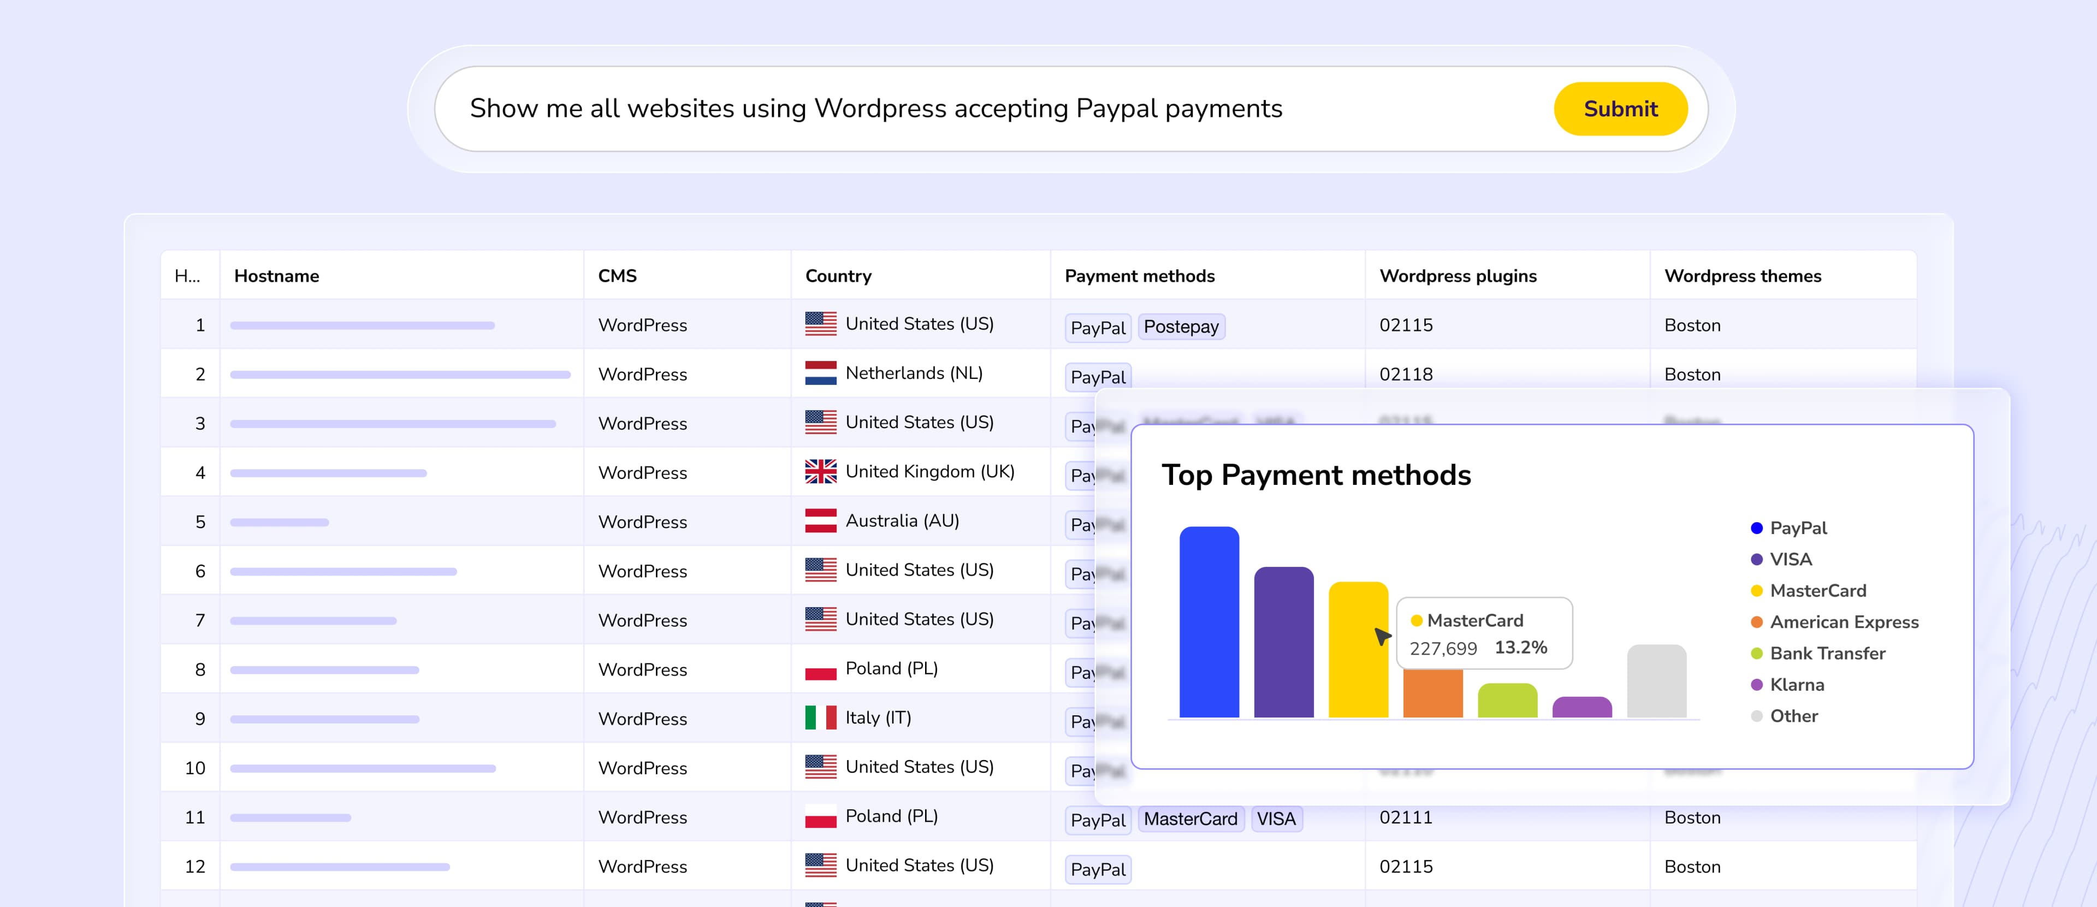Sort by the Hostname column header
This screenshot has width=2097, height=907.
[277, 276]
